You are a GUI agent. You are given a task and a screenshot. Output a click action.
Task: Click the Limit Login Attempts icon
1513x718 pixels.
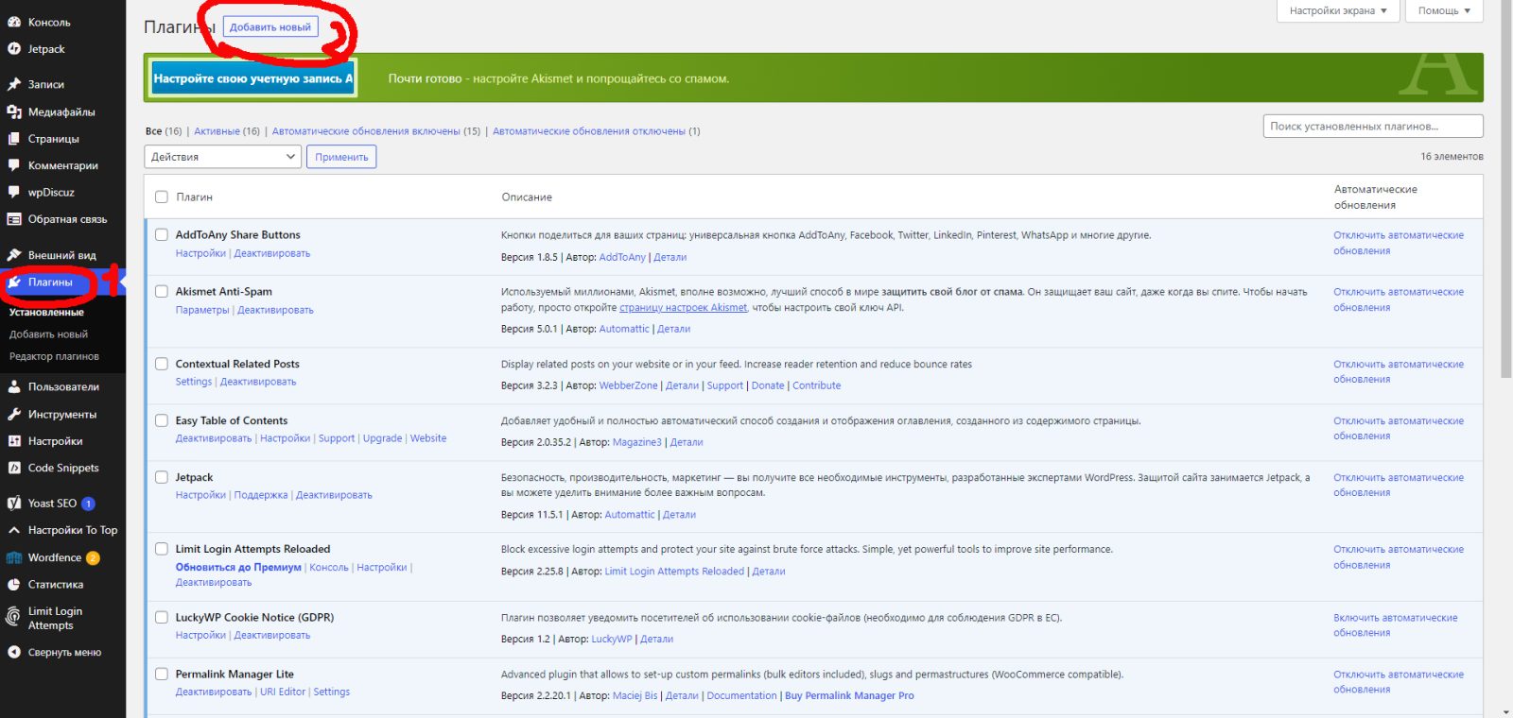tap(14, 618)
